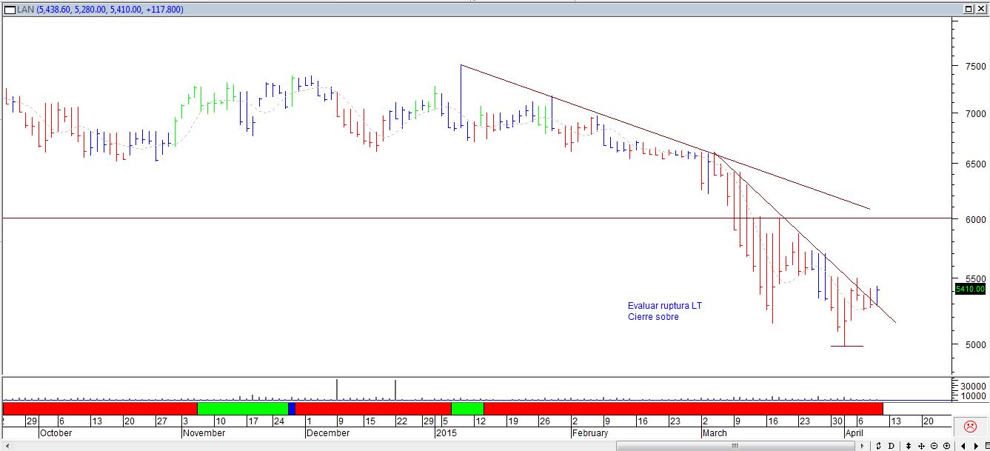Click the 5000 price axis label
Screen dimensions: 990x451
click(974, 344)
